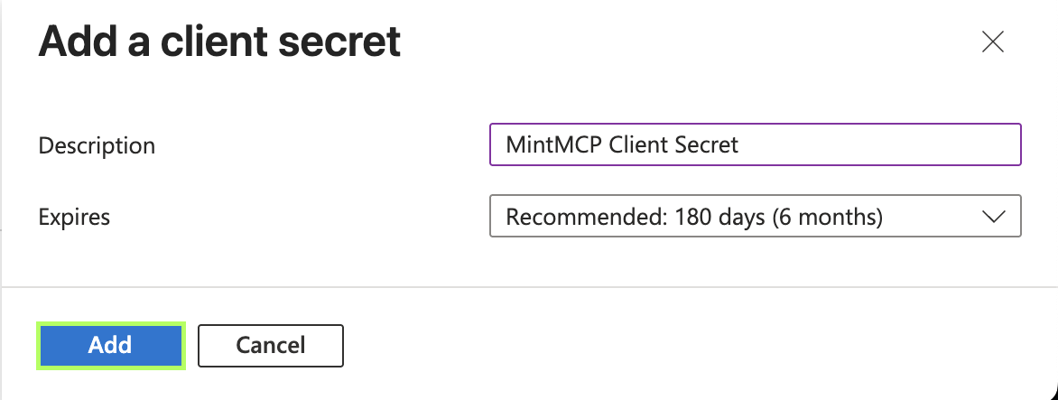Click the MintMCP Client Secret text in the field
Viewport: 1058px width, 400px height.
coord(622,144)
